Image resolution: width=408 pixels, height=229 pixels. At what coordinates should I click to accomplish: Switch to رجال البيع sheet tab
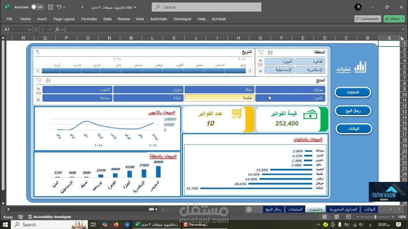click(273, 209)
